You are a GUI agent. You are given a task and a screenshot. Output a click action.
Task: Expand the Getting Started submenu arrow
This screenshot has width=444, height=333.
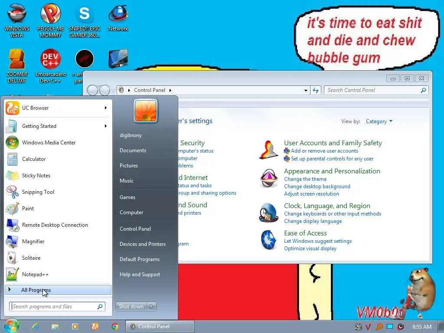(106, 126)
